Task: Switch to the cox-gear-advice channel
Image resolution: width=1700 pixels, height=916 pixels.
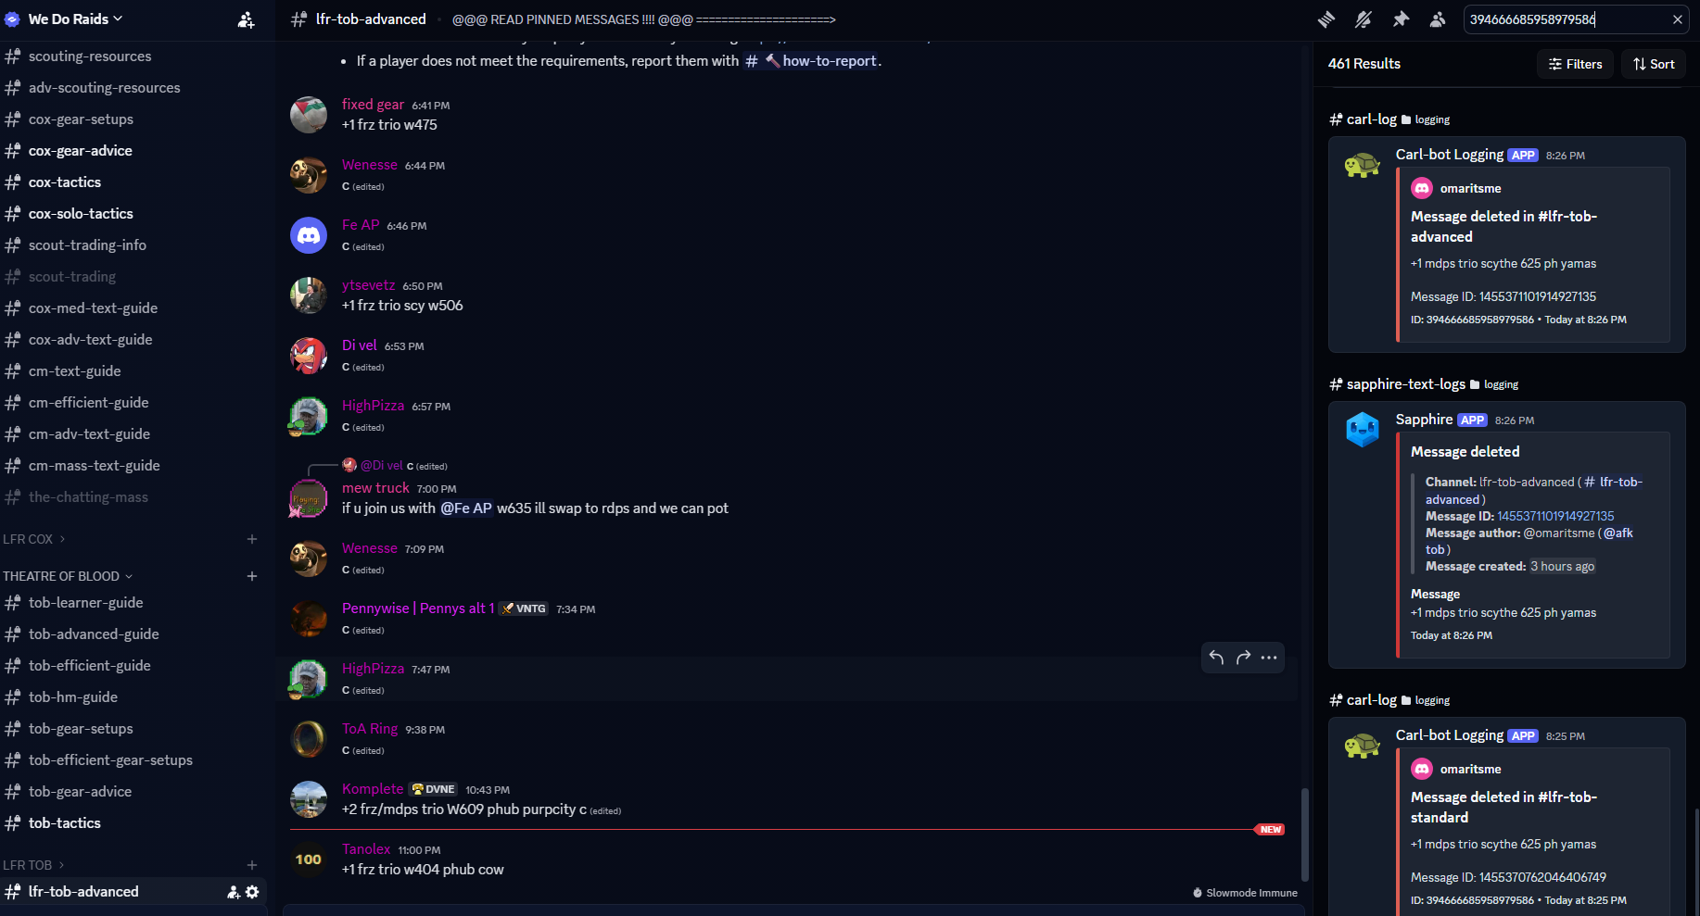Action: [x=81, y=150]
